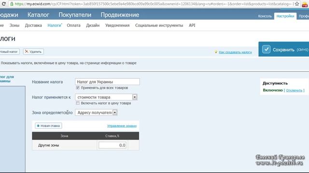The width and height of the screenshot is (309, 173).
Task: Select the Налоги settings section
Action: (x=55, y=25)
